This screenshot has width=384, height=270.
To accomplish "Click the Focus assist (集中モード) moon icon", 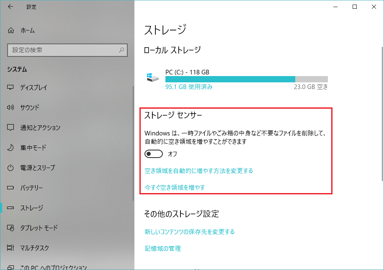I will point(11,148).
